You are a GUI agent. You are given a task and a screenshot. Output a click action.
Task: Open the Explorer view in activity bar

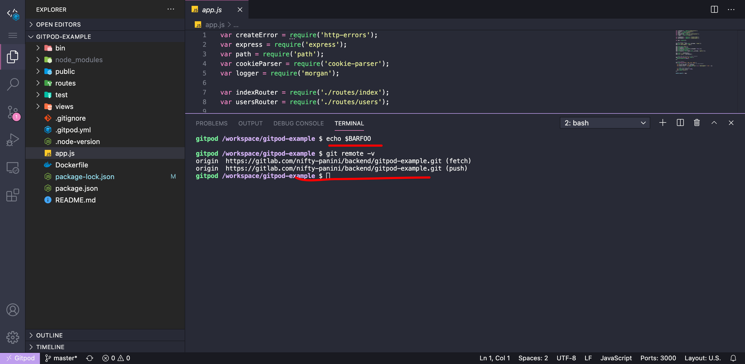pos(13,57)
